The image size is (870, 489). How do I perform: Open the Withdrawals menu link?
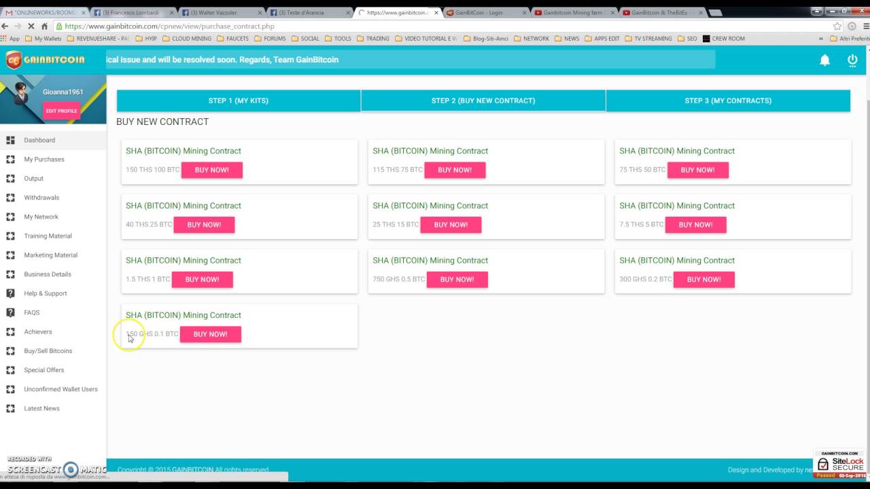coord(41,198)
